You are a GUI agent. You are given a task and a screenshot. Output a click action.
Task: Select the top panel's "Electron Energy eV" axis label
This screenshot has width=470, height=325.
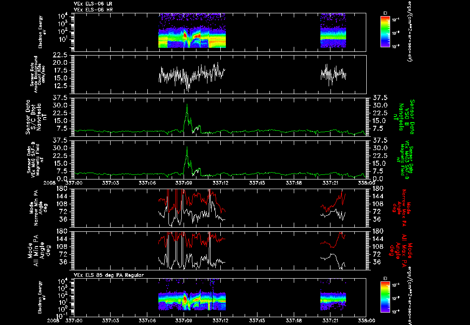point(42,32)
